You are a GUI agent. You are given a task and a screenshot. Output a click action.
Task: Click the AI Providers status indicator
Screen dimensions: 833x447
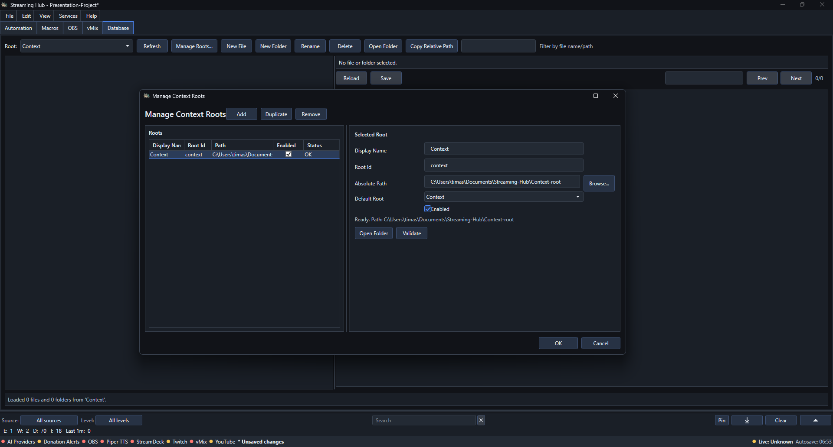point(18,442)
